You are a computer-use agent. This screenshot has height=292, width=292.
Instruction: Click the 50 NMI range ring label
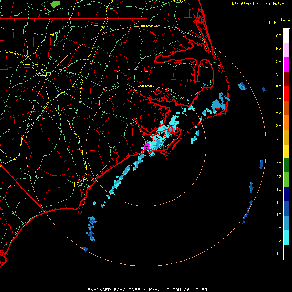click(x=146, y=86)
